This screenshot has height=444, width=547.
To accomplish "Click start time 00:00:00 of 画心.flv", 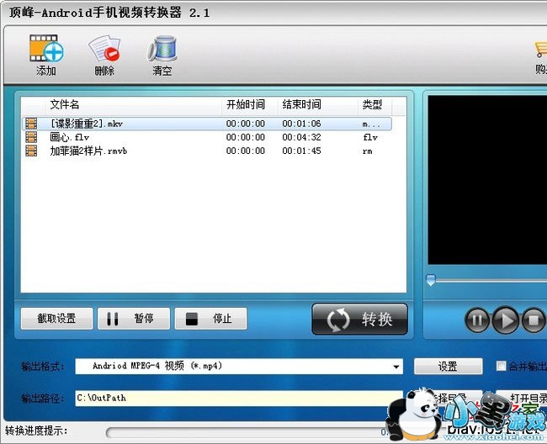I will pyautogui.click(x=246, y=137).
